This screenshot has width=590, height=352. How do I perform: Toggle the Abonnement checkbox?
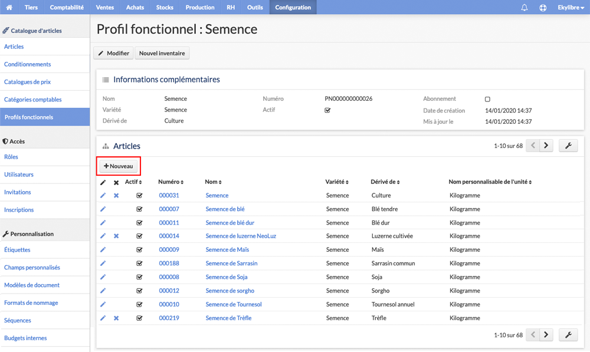(487, 99)
